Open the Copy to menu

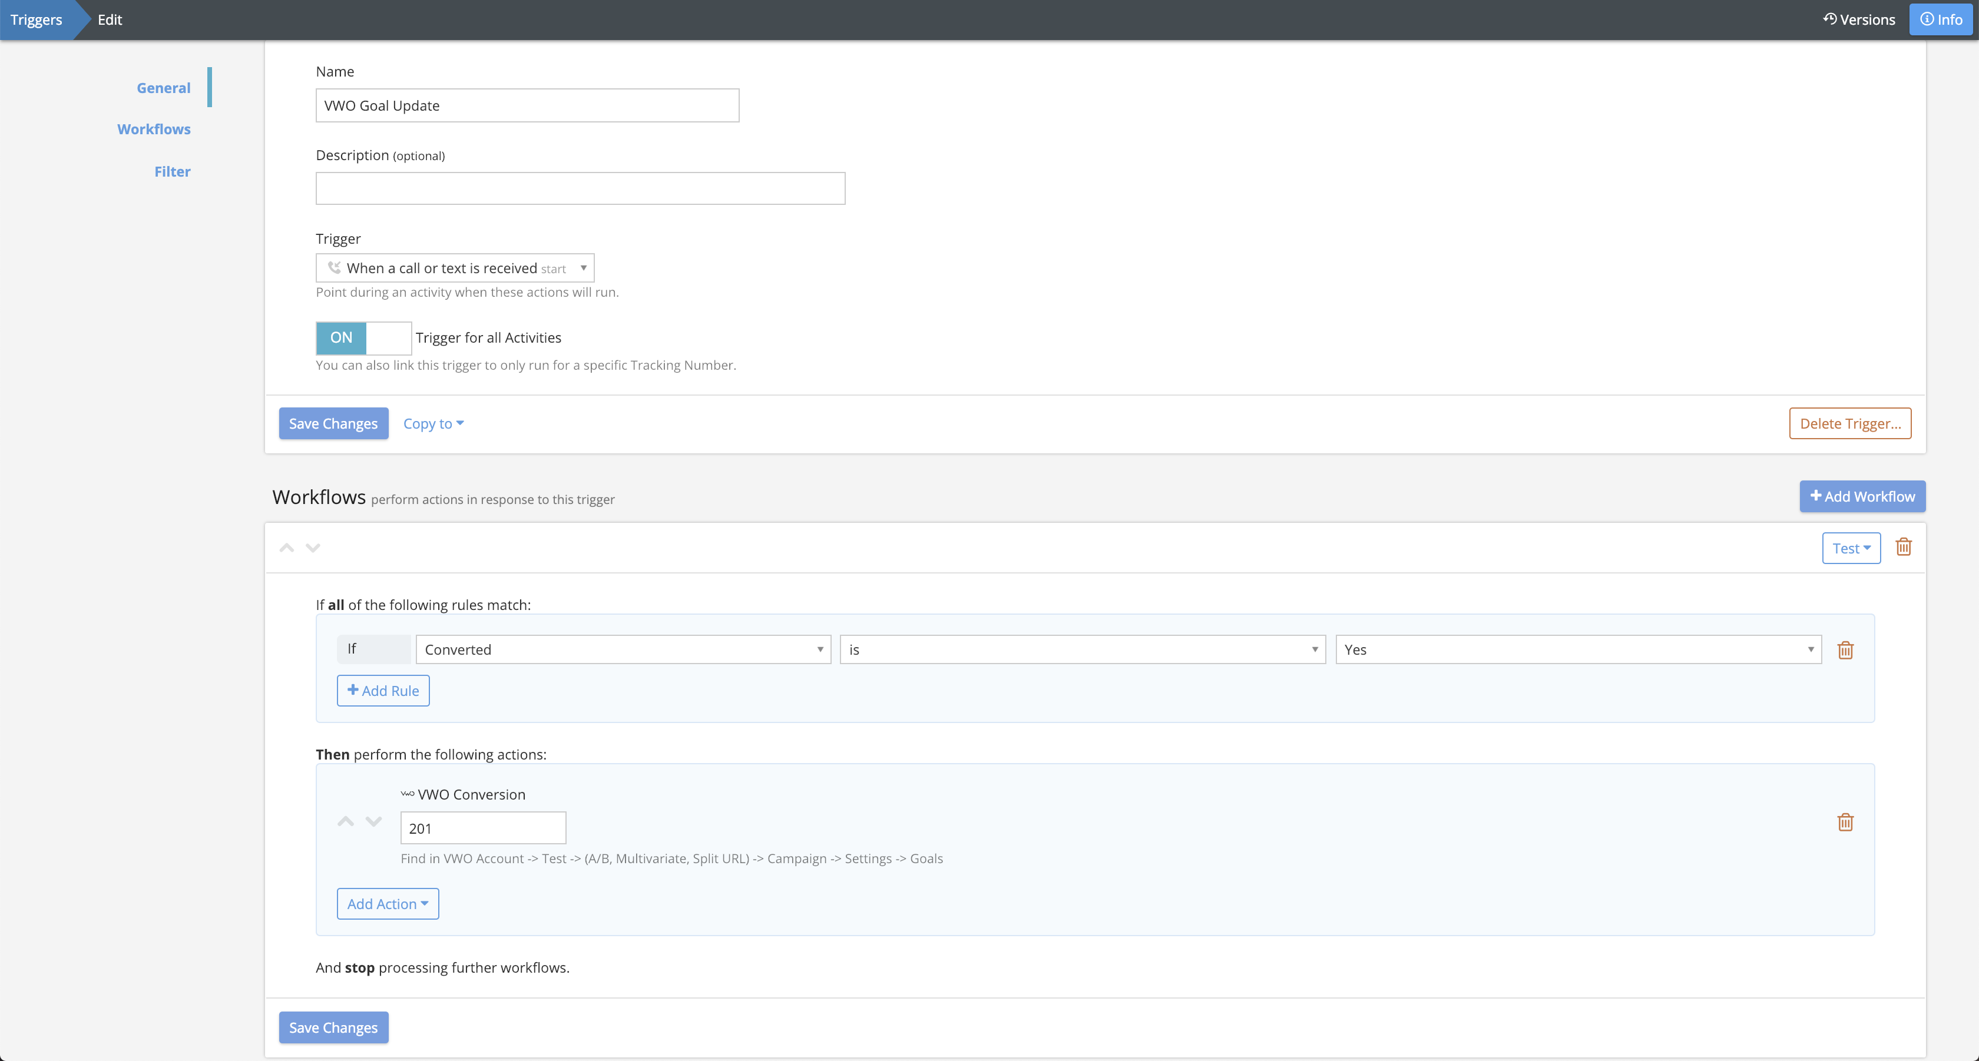433,424
